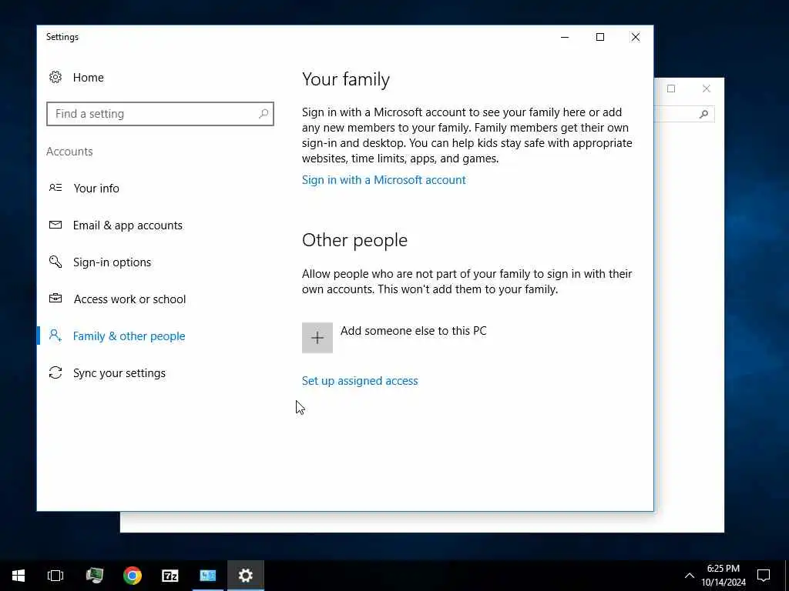Open Email & app accounts

pos(128,225)
